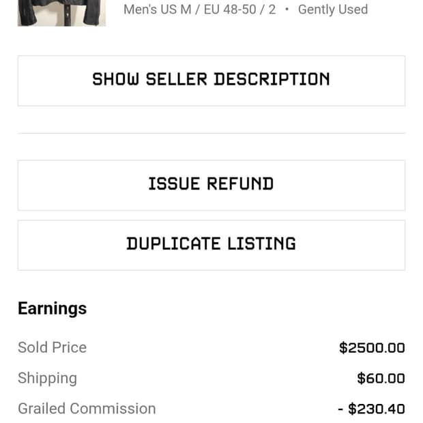
Task: Select the Sold Price label
Action: tap(52, 347)
